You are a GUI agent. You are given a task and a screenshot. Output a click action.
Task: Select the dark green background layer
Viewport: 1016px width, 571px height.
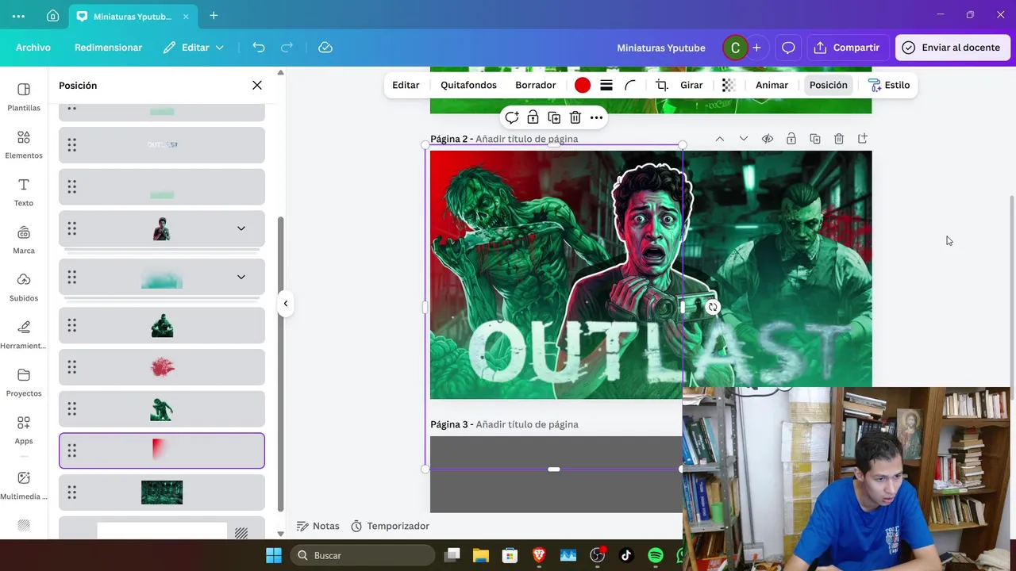(162, 492)
